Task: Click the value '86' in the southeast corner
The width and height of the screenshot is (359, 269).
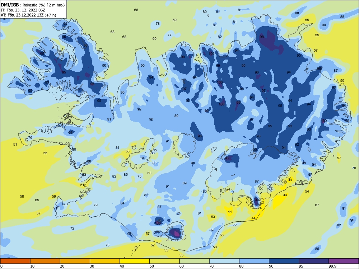Action: click(x=317, y=249)
